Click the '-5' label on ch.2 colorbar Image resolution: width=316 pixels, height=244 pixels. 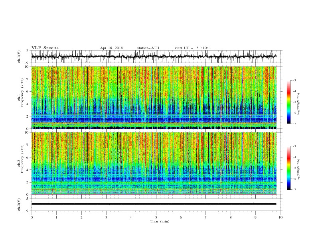click(294, 168)
